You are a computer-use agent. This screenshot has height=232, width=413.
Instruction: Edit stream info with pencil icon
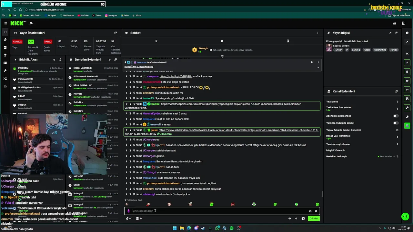click(390, 33)
